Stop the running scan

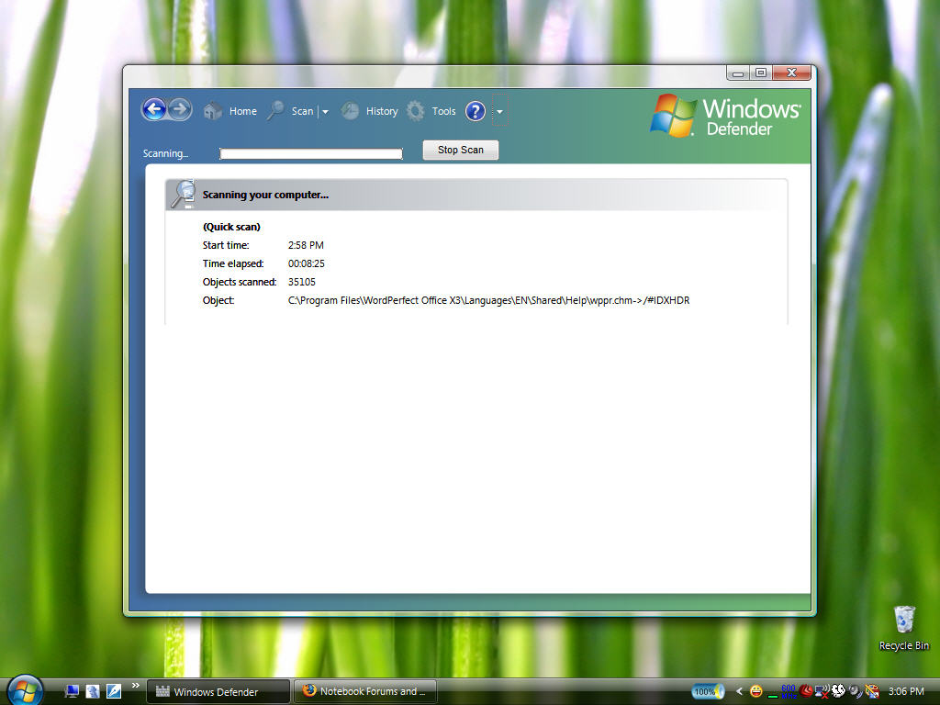(461, 150)
